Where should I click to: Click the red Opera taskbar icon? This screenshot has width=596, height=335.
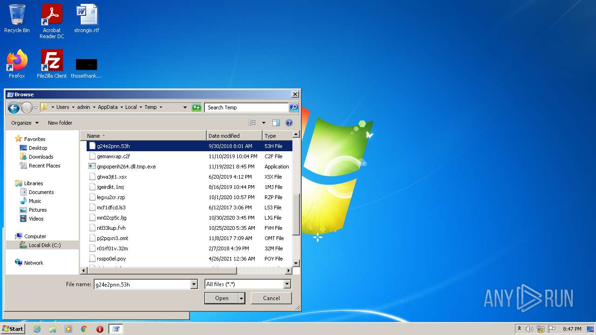[100, 329]
